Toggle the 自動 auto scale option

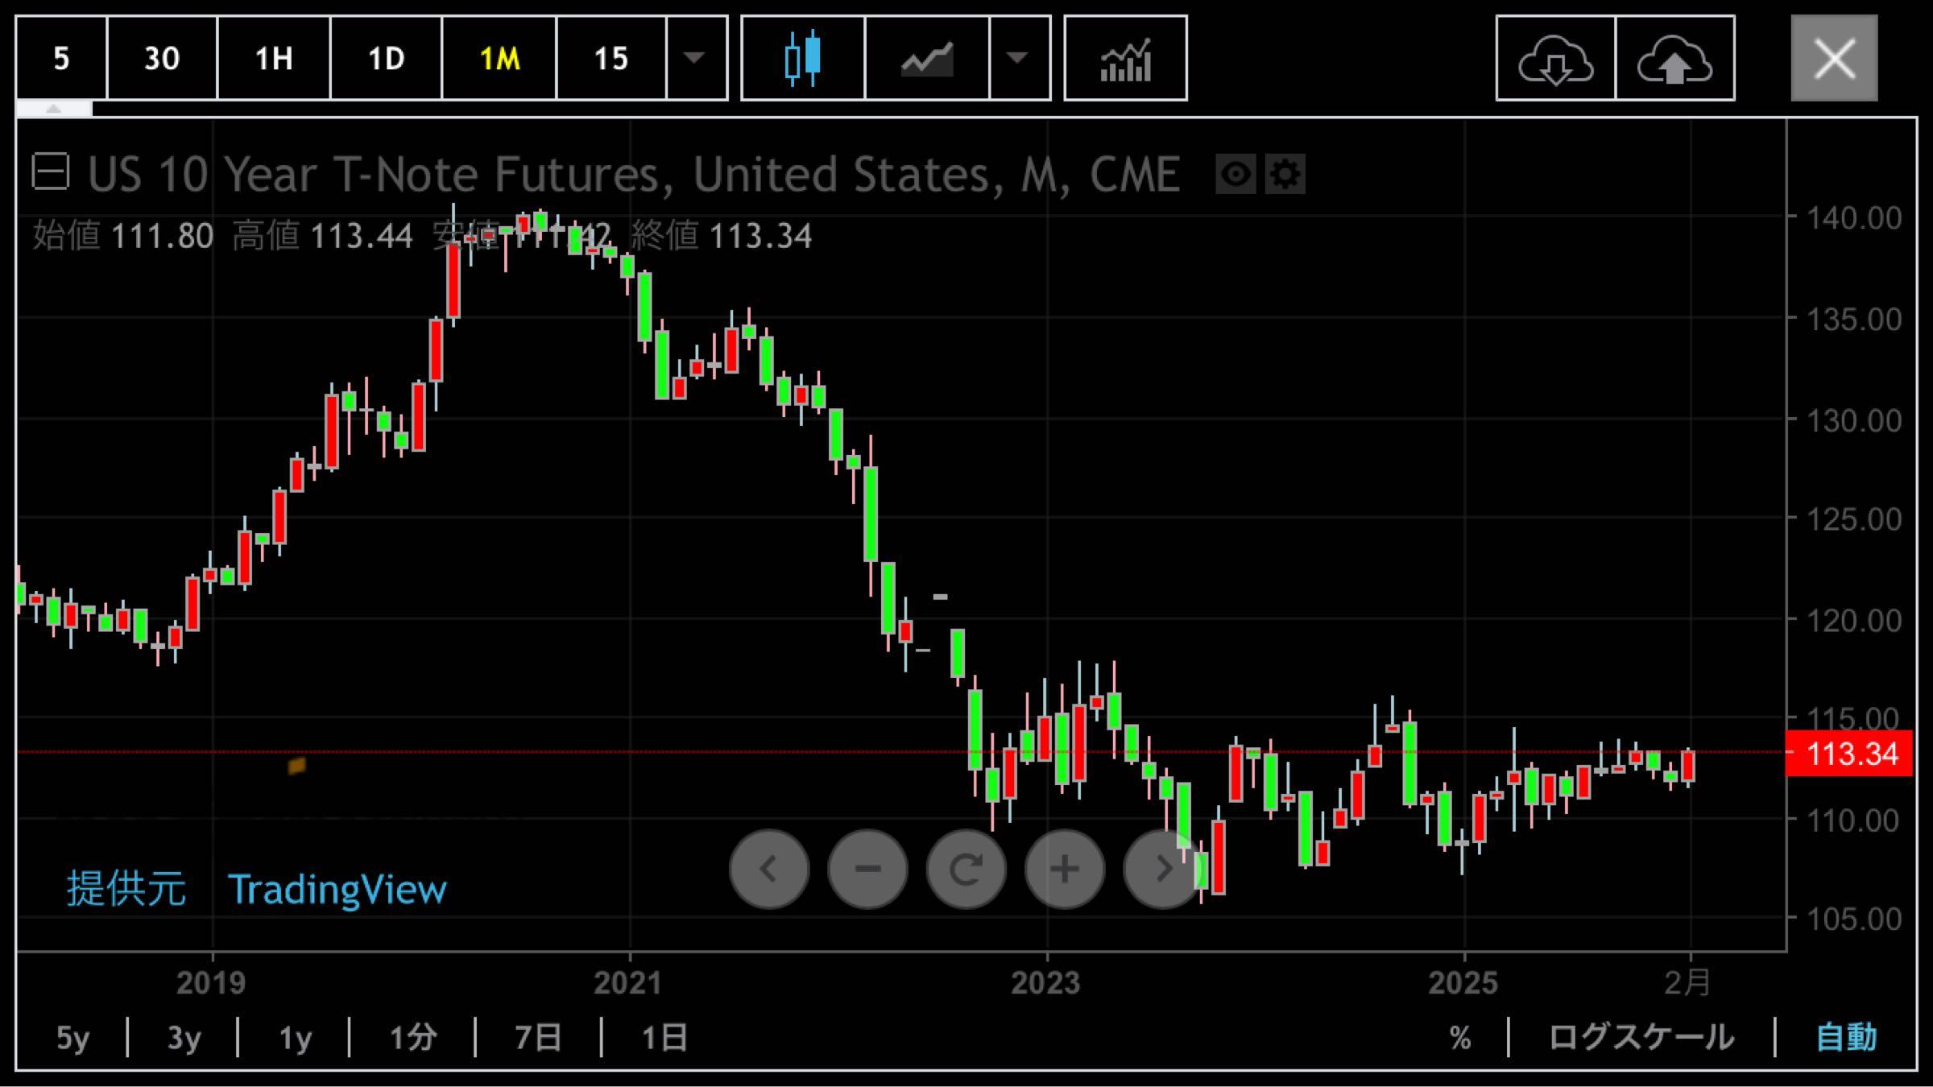click(x=1846, y=1037)
